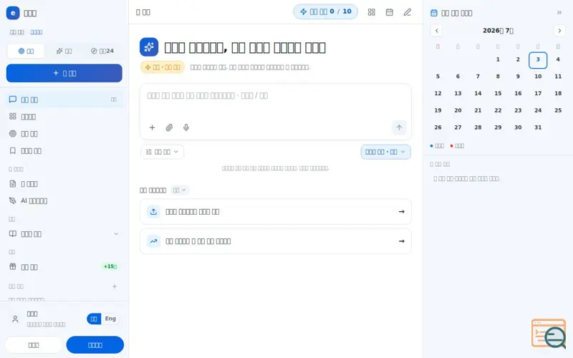Open the gift icon item with +15 badge
Viewport: 573px width, 358px height.
click(64, 266)
